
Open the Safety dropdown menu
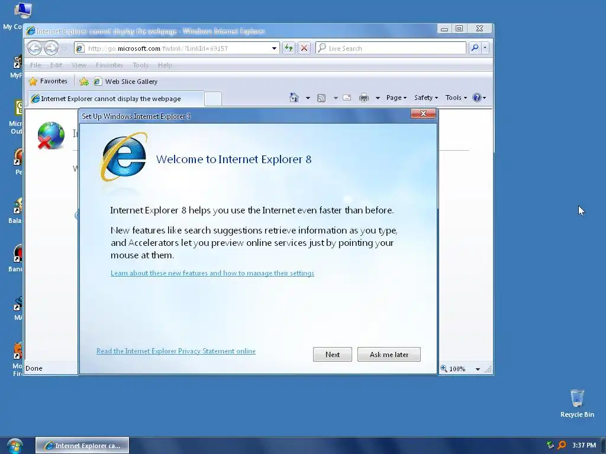(x=426, y=98)
